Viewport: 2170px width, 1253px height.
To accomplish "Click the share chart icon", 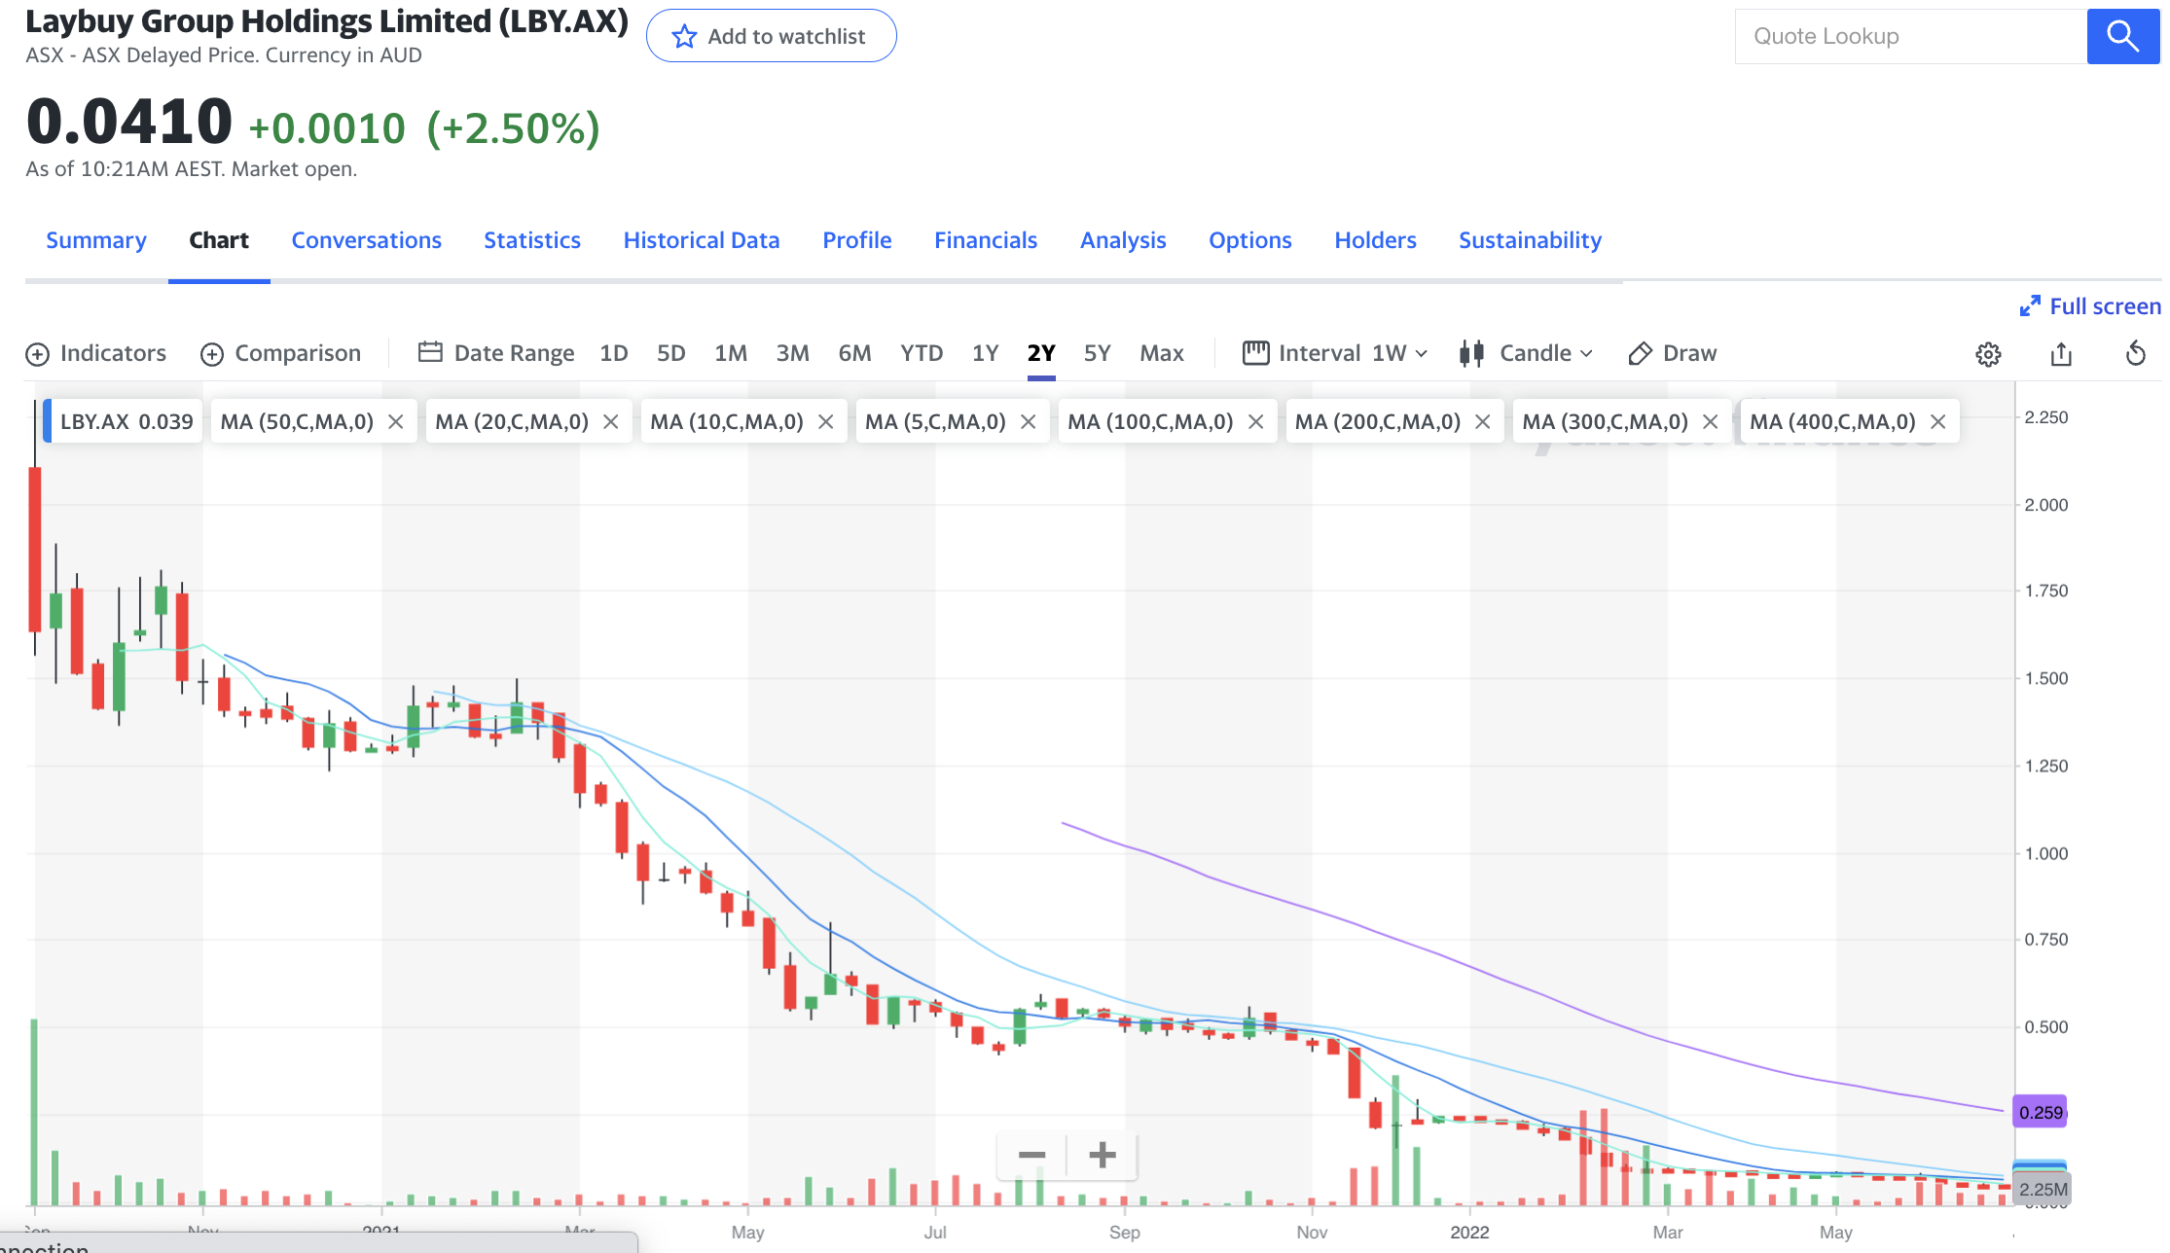I will click(2061, 354).
